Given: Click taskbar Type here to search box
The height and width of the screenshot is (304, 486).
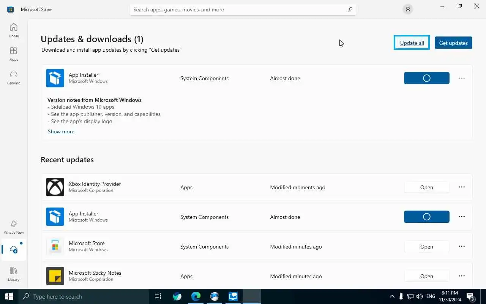Looking at the screenshot, I should point(83,296).
